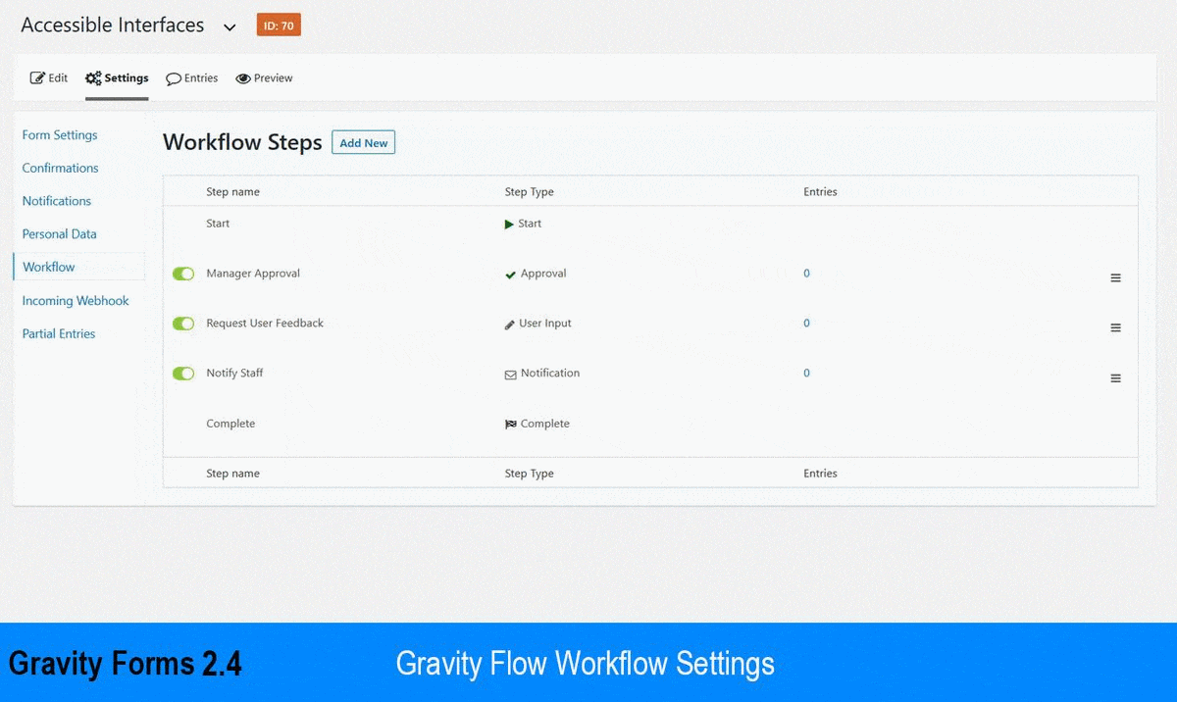
Task: Click the Approval checkmark icon
Action: (510, 275)
